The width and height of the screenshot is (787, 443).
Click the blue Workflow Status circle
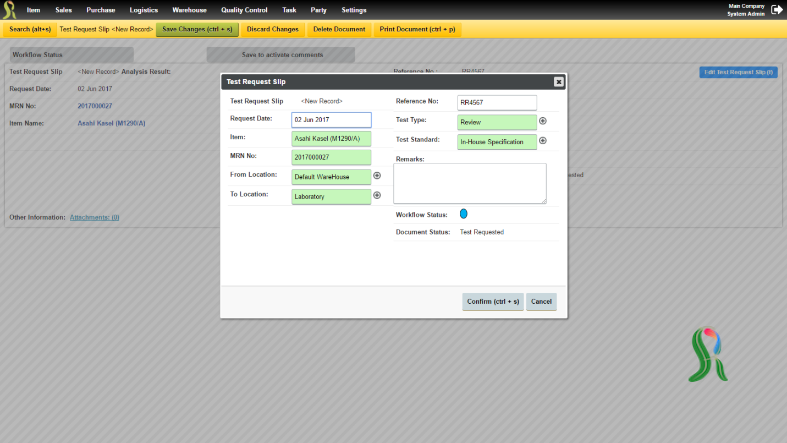coord(464,214)
